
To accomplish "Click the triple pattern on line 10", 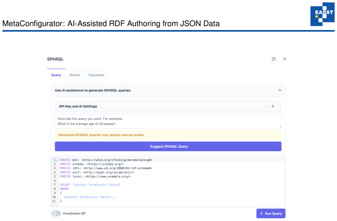I will [x=89, y=197].
